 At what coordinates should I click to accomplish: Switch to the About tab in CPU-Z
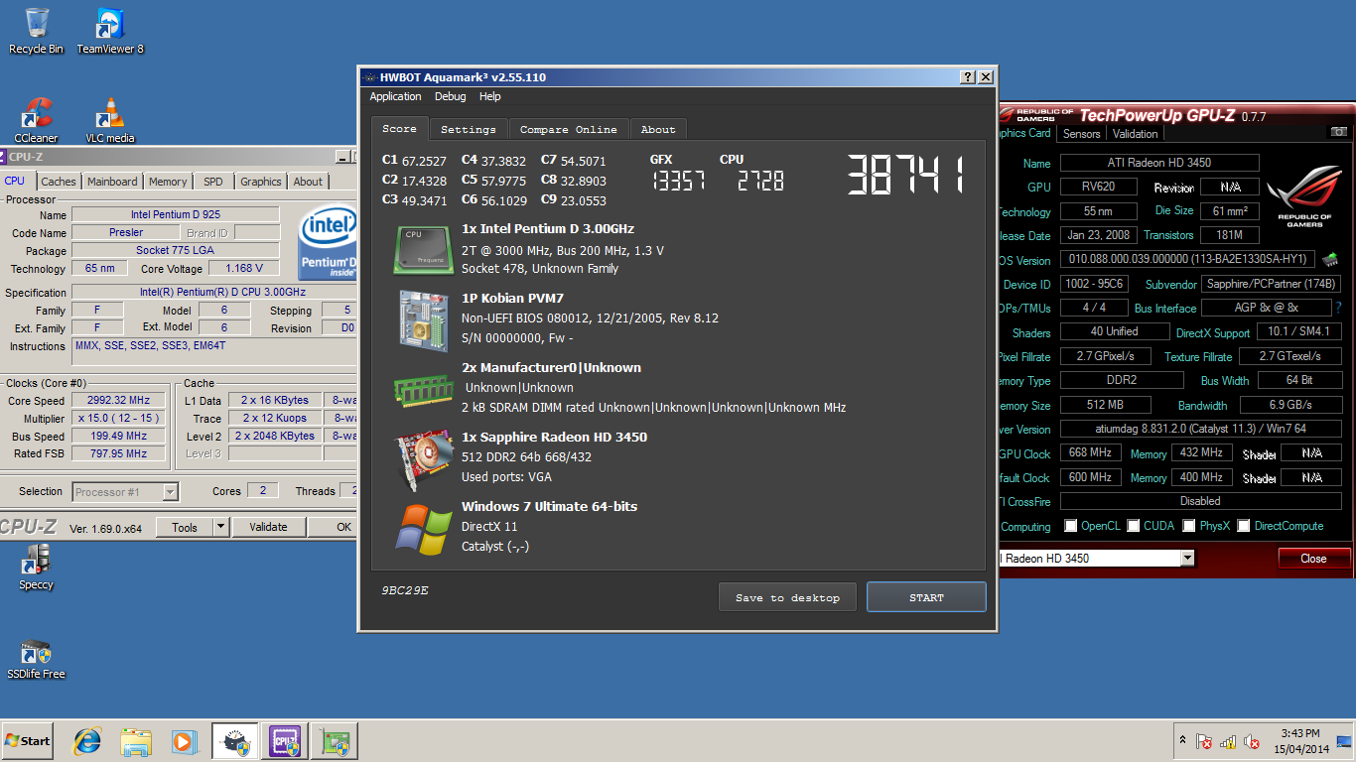pyautogui.click(x=308, y=182)
